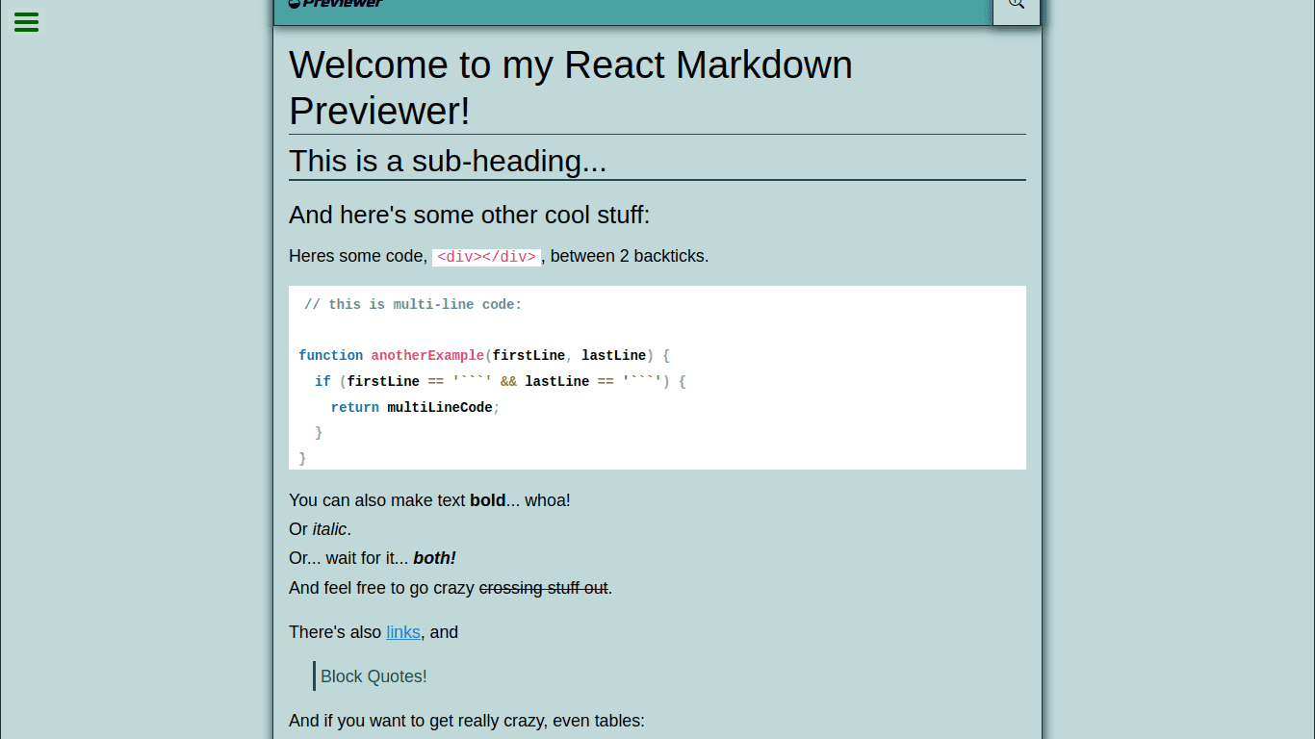Click the "// this is multi-line code:" comment
This screenshot has height=739, width=1315.
(413, 305)
